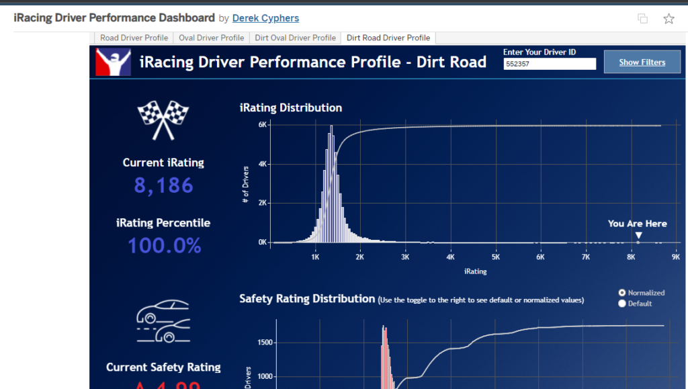Click the Current iRating value 8,186
The height and width of the screenshot is (389, 688).
coord(163,185)
